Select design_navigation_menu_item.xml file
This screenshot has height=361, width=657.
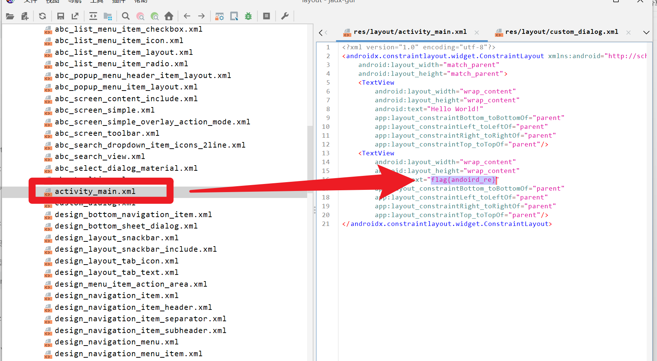128,354
